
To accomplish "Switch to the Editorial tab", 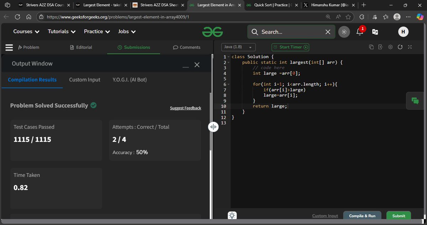I will 81,47.
